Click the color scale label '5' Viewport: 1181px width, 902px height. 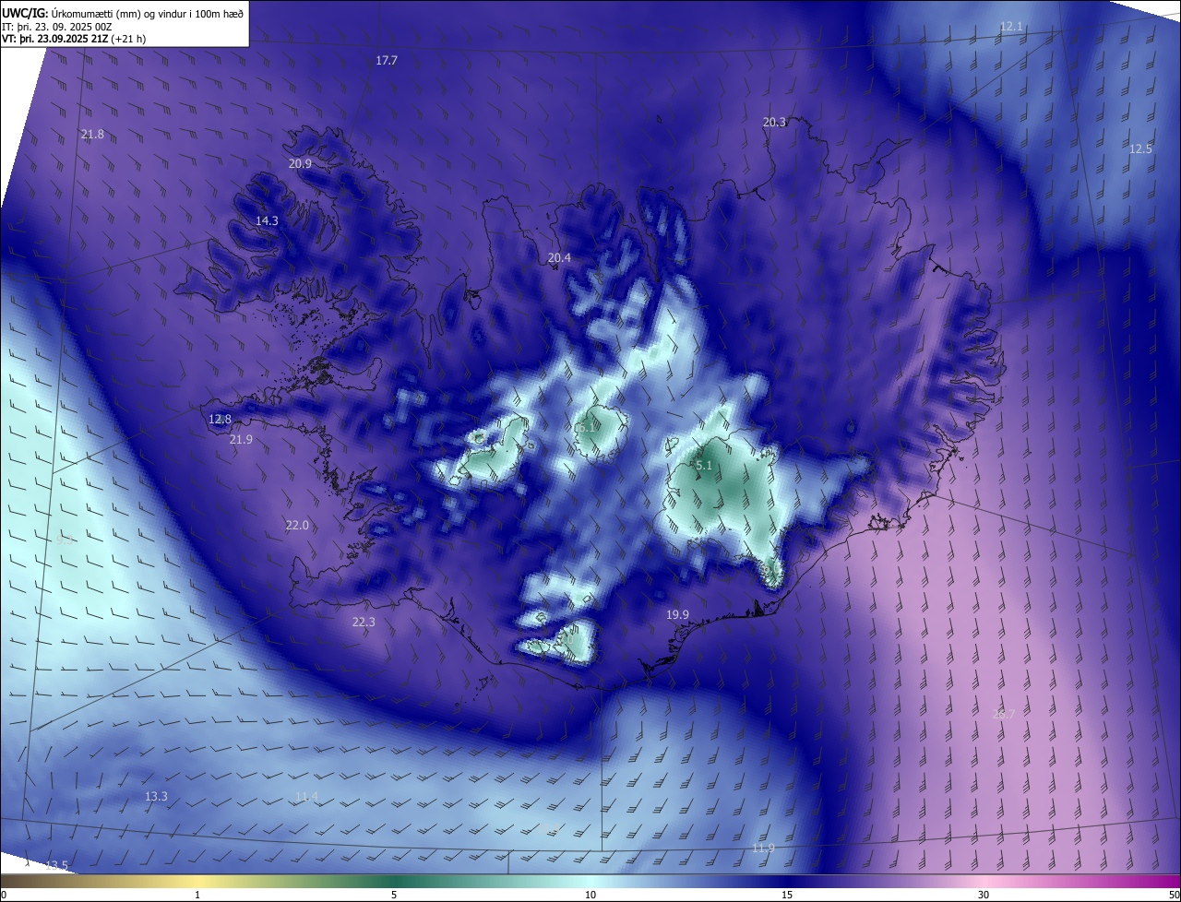[x=394, y=895]
